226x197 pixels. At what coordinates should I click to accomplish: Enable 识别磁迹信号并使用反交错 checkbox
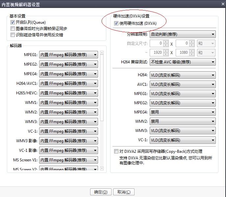[13, 35]
